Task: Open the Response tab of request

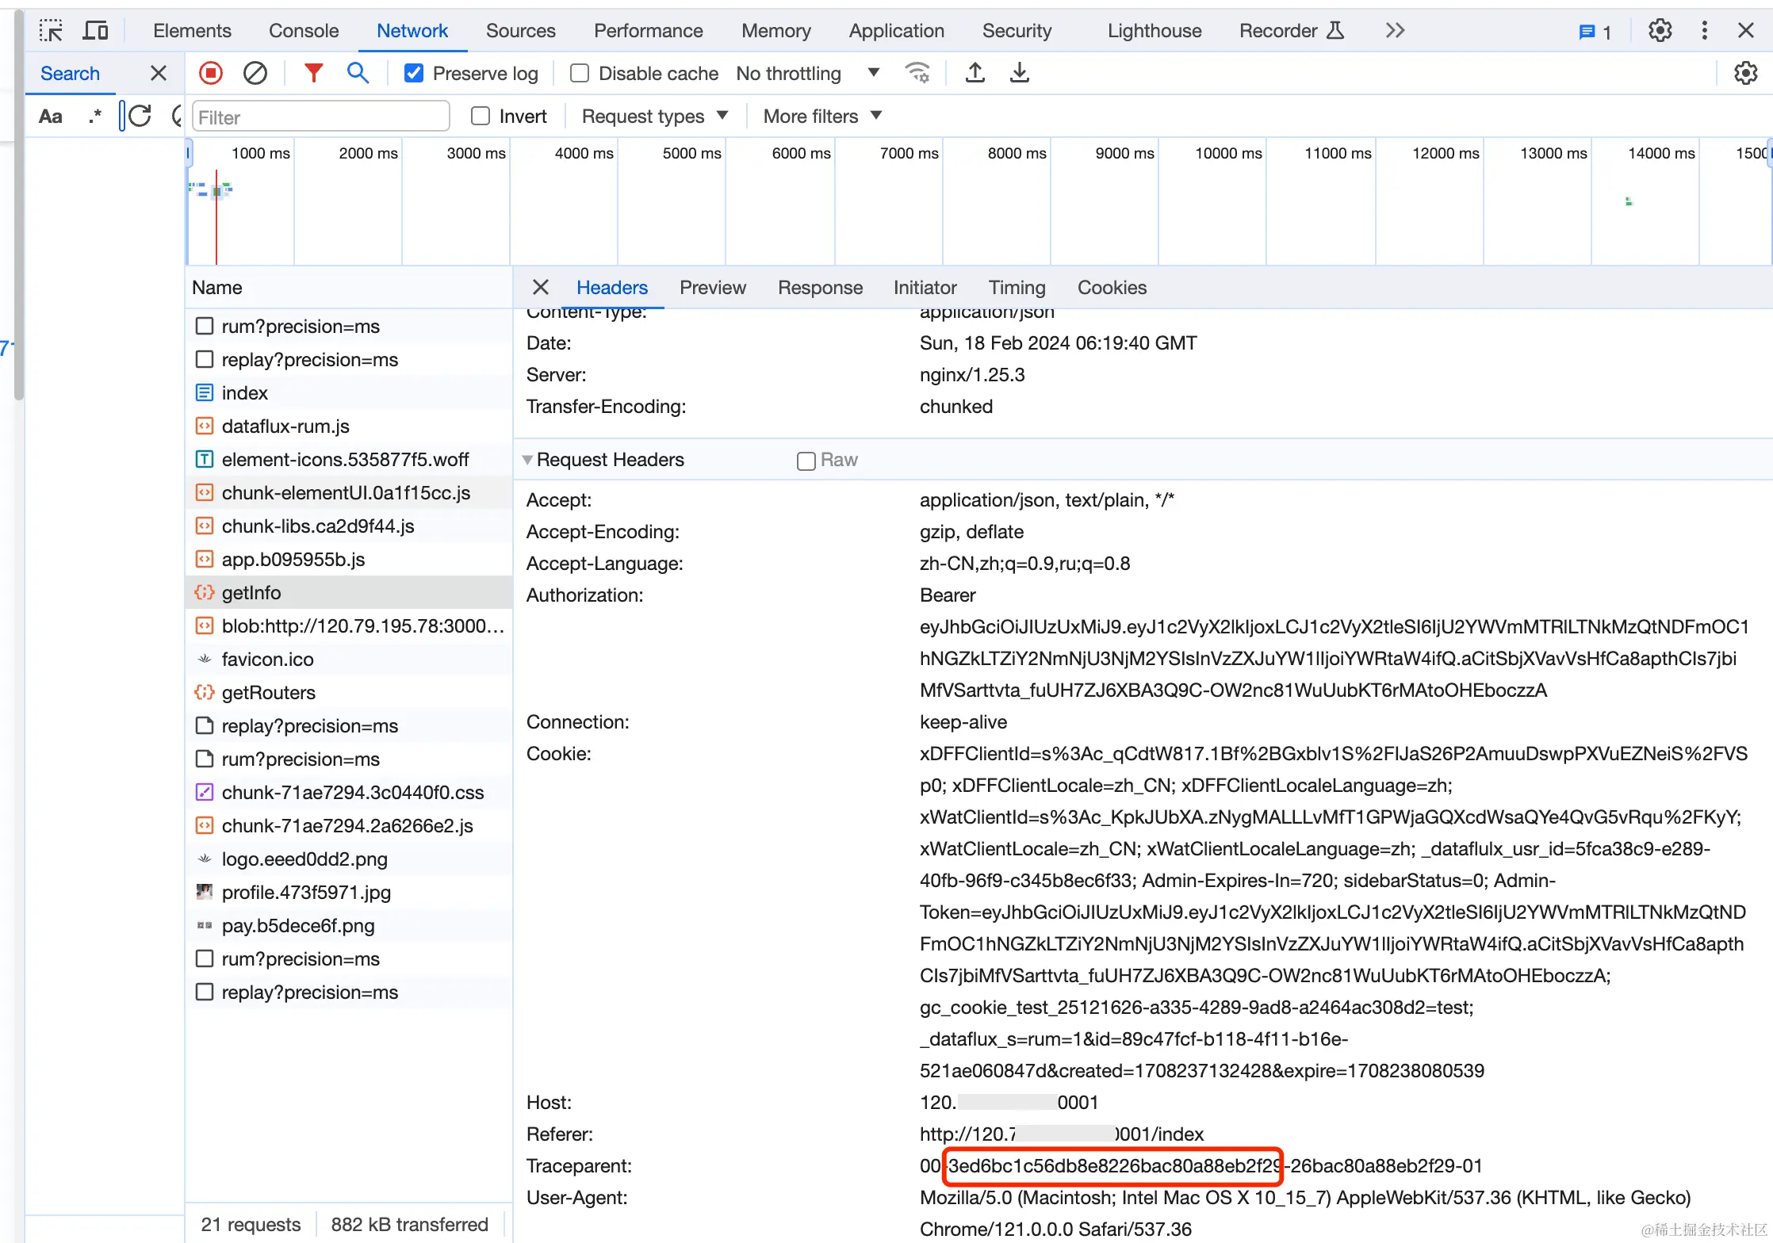Action: pos(819,287)
